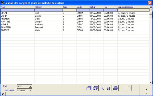Click code 01506

80,30
